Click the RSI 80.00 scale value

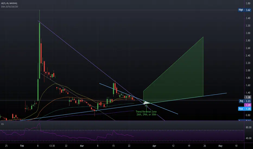click(x=248, y=127)
